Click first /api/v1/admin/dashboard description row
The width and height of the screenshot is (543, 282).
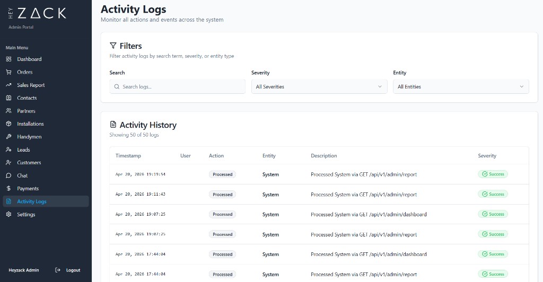pyautogui.click(x=369, y=215)
